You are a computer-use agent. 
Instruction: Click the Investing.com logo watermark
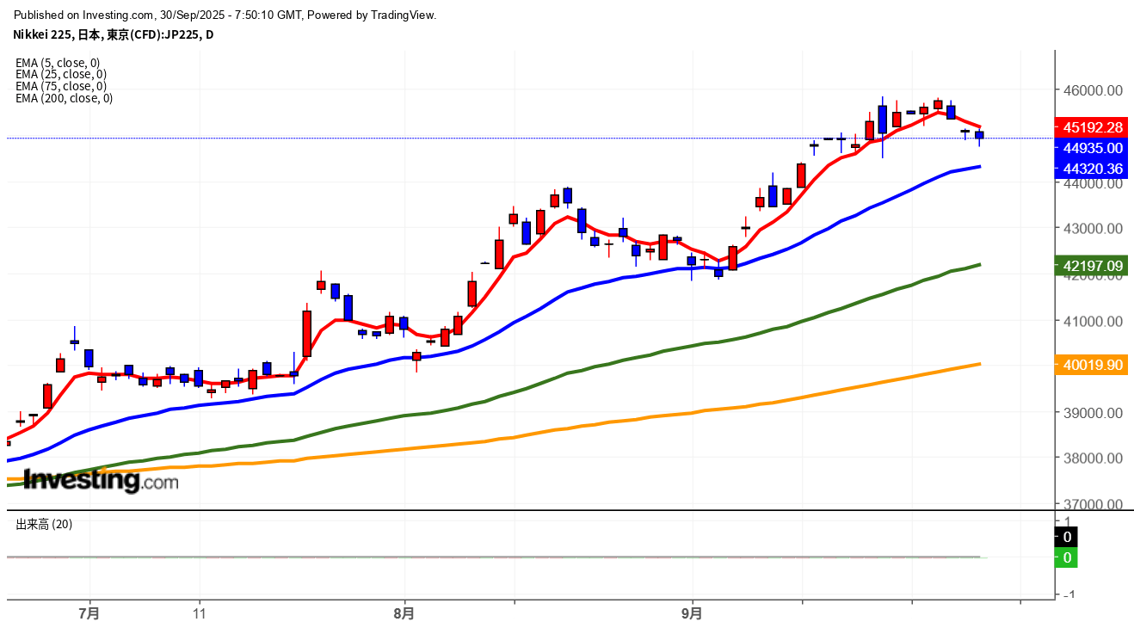click(101, 480)
